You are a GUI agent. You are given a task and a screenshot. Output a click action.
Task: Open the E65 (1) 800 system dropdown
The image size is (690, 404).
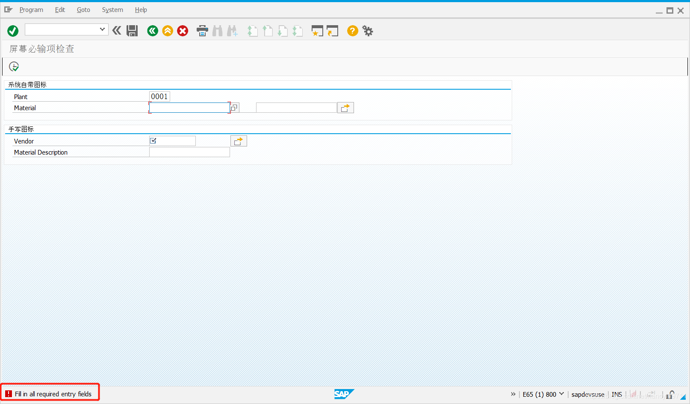[562, 394]
